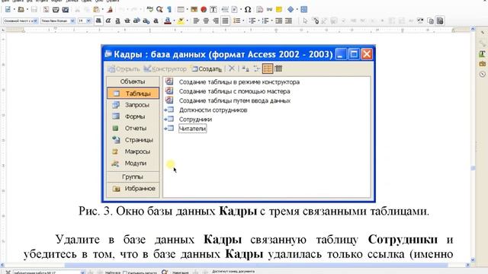488x274 pixels.
Task: Paste clipboard content with the Paste icon
Action: [x=97, y=10]
